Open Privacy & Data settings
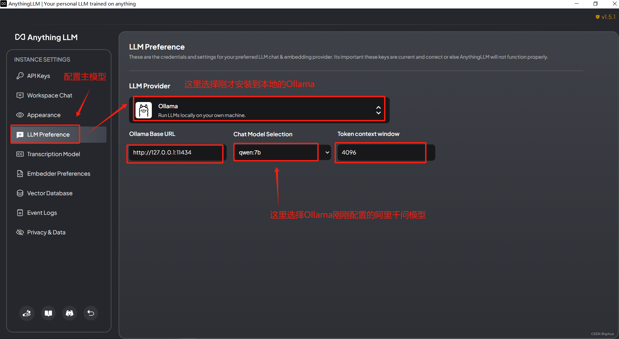This screenshot has width=619, height=339. click(x=59, y=232)
